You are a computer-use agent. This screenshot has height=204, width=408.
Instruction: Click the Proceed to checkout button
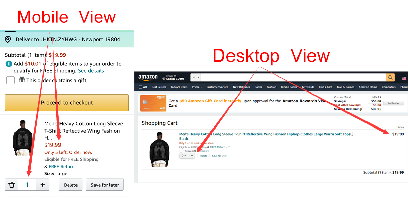[67, 103]
